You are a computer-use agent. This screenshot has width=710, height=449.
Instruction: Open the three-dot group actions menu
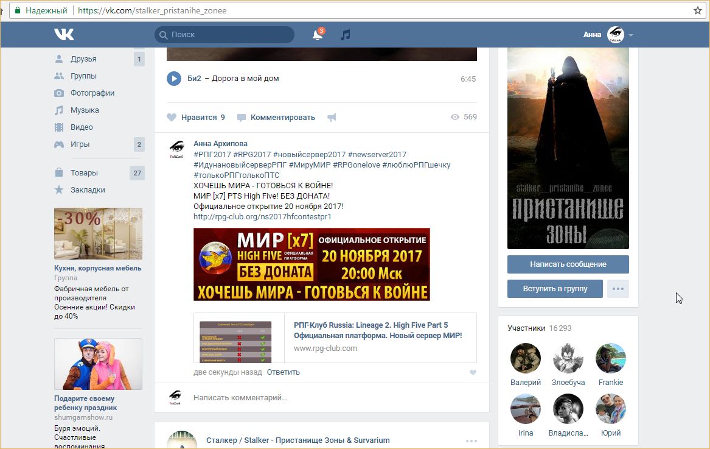[618, 289]
